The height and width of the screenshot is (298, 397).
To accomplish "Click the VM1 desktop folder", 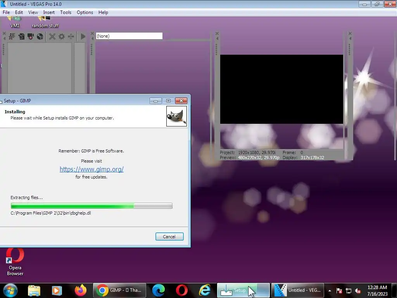I will click(x=15, y=22).
